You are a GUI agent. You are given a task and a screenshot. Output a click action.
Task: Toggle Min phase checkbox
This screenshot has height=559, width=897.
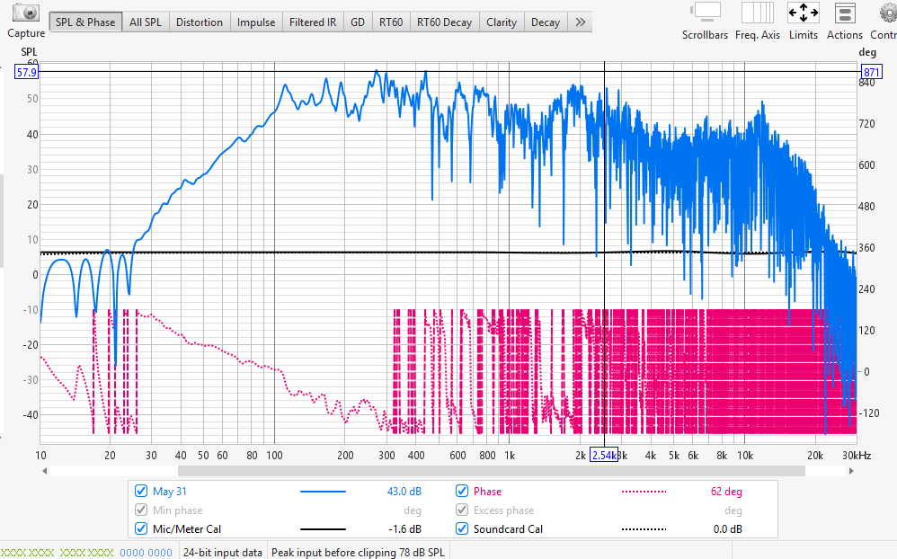141,510
